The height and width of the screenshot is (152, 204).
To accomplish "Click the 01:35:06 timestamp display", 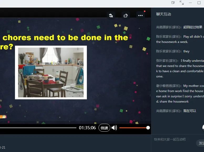I will 87,128.
